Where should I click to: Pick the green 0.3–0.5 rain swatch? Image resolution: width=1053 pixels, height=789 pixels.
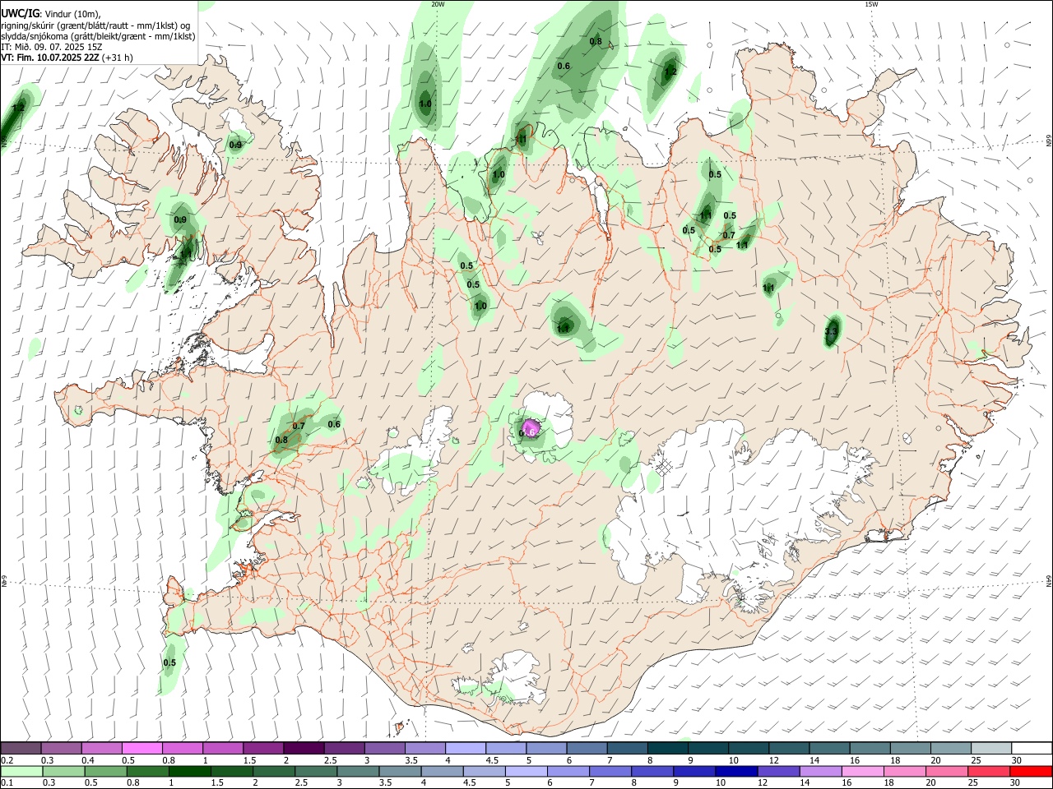(x=63, y=772)
